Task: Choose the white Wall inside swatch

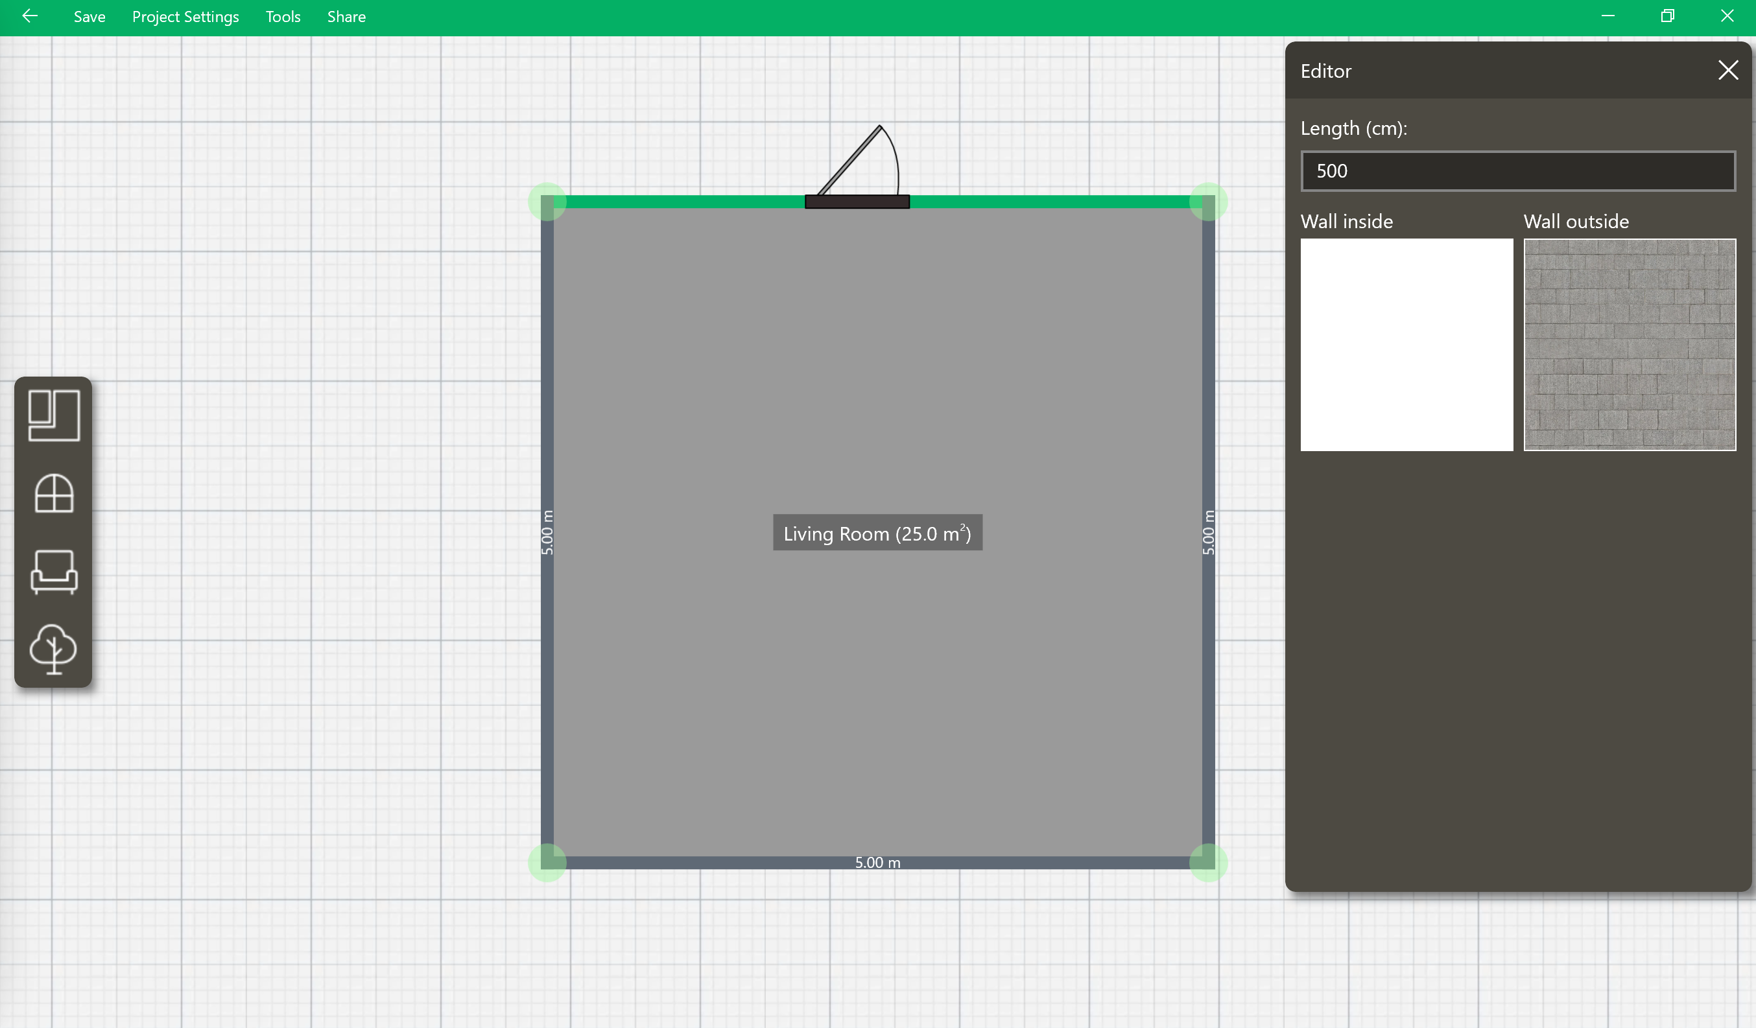Action: [1406, 345]
